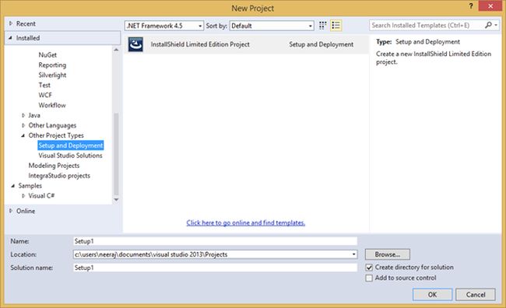
Task: Click tree scrollbar up arrow
Action: coord(116,50)
